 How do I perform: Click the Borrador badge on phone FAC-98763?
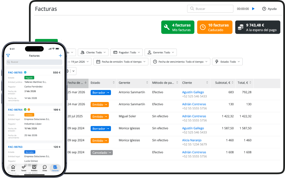[x=30, y=152]
